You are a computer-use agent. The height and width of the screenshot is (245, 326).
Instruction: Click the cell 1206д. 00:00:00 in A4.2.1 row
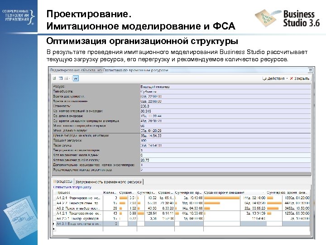coord(296,213)
